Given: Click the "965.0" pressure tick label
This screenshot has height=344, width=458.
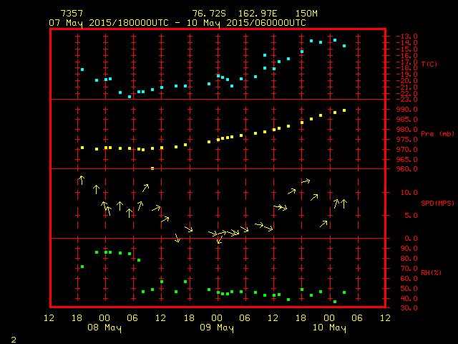Looking at the screenshot, I should click(x=407, y=159).
